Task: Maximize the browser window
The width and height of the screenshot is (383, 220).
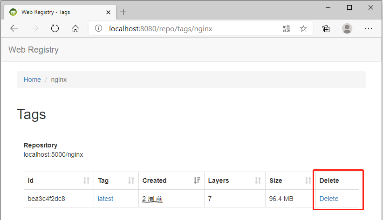Action: pos(349,7)
